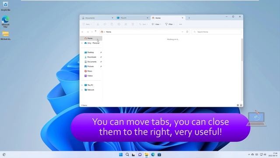280x158 pixels.
Task: Open the taskbar clock and date
Action: [x=273, y=154]
